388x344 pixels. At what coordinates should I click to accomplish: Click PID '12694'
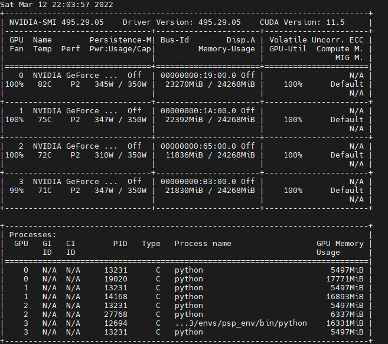[116, 323]
